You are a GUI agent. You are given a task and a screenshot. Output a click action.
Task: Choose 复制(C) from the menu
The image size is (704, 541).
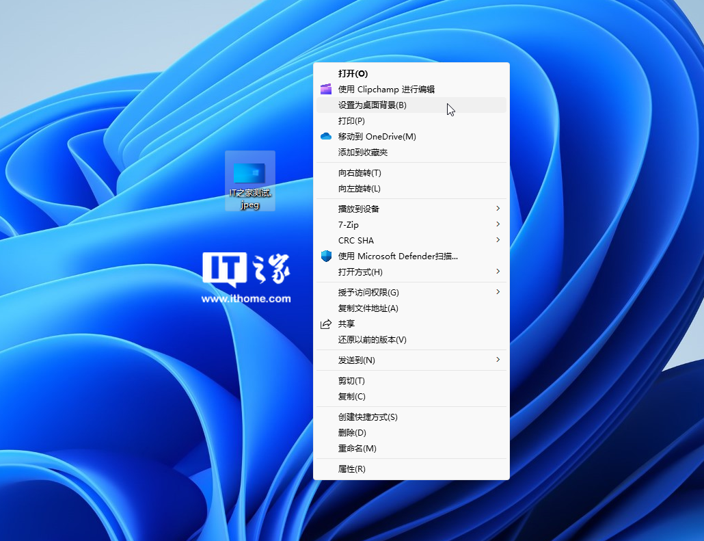(411, 397)
